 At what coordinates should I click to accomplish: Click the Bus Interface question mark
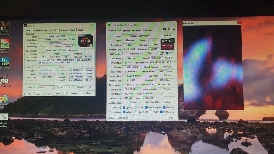(174, 62)
